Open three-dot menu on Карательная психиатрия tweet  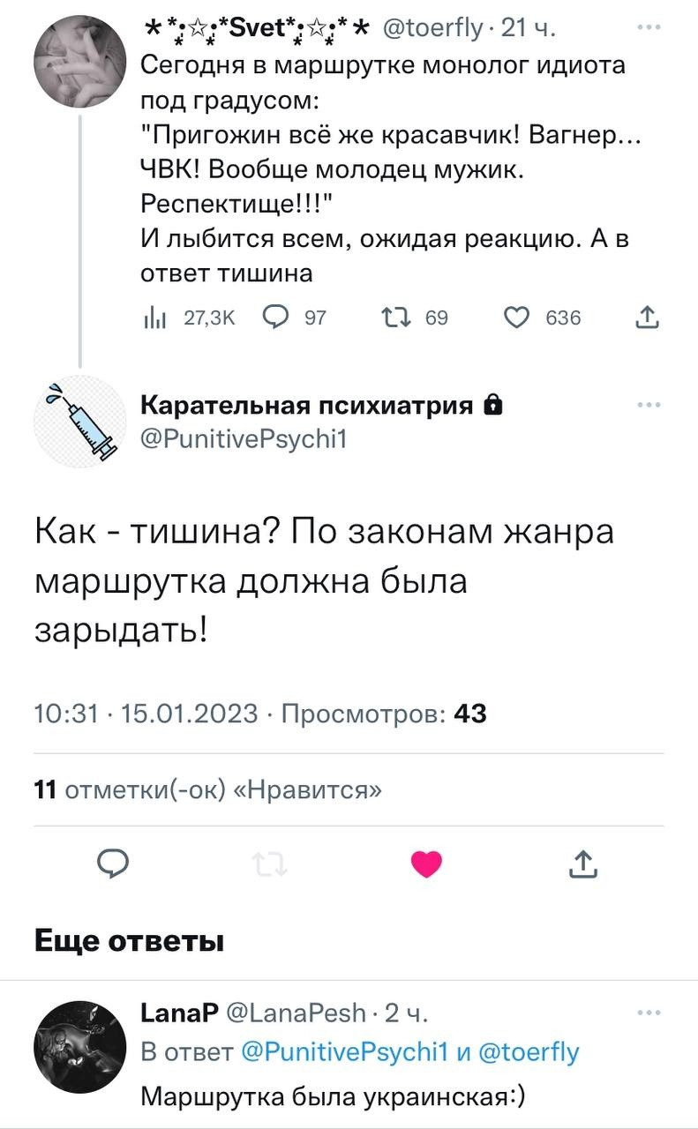pos(652,405)
